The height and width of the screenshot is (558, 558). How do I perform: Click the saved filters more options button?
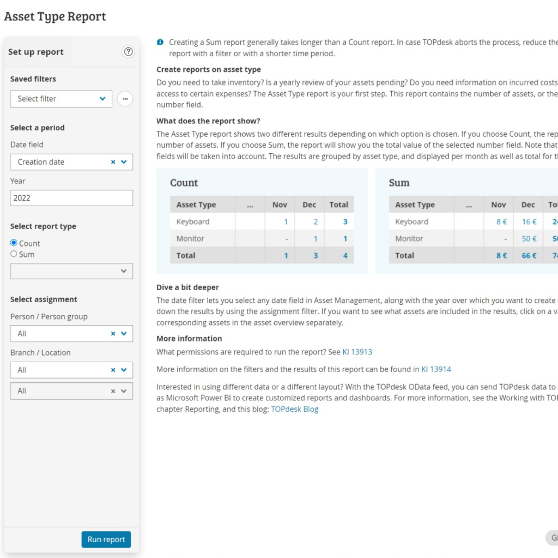[125, 99]
